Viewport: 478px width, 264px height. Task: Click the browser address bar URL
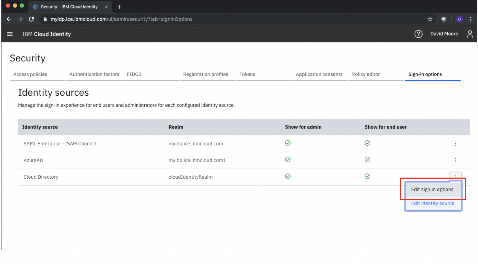[121, 19]
